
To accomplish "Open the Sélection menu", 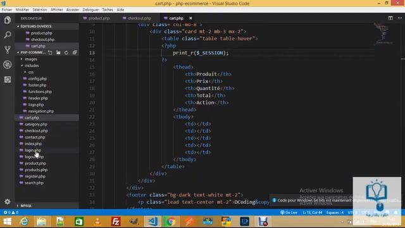I will (39, 9).
